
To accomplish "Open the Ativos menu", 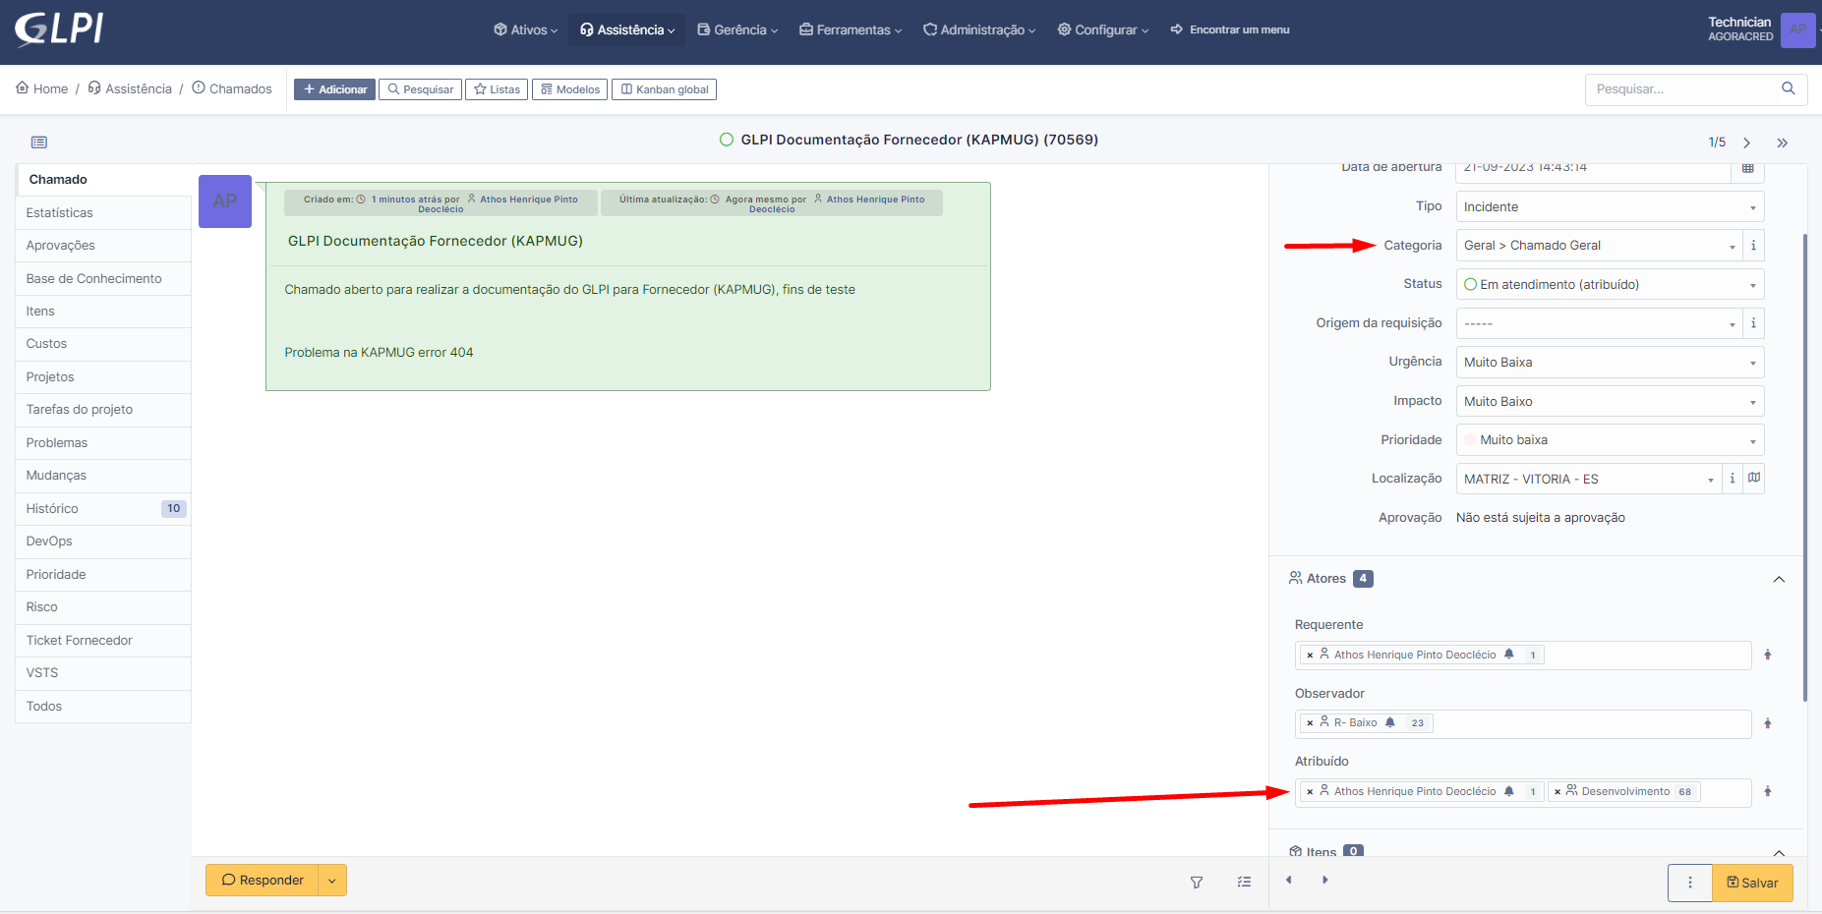I will pyautogui.click(x=526, y=29).
